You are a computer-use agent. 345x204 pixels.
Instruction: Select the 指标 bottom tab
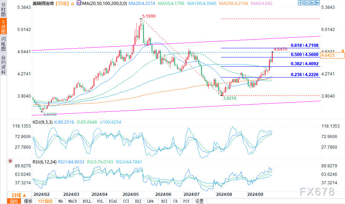pos(14,201)
